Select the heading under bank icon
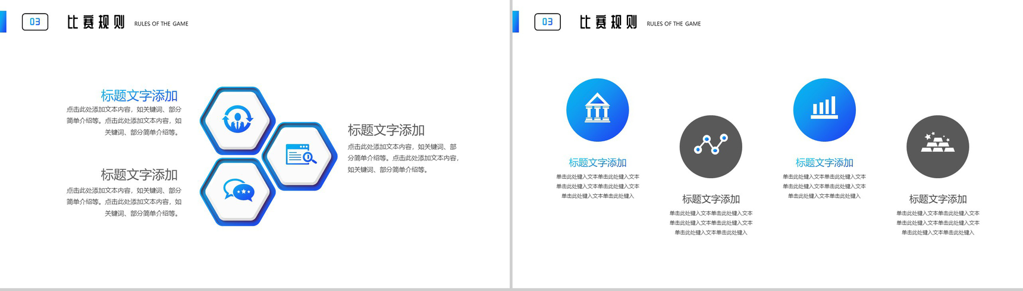The width and height of the screenshot is (1023, 291). [x=597, y=163]
